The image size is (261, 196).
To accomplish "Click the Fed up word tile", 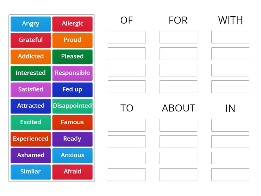I will pyautogui.click(x=72, y=90).
